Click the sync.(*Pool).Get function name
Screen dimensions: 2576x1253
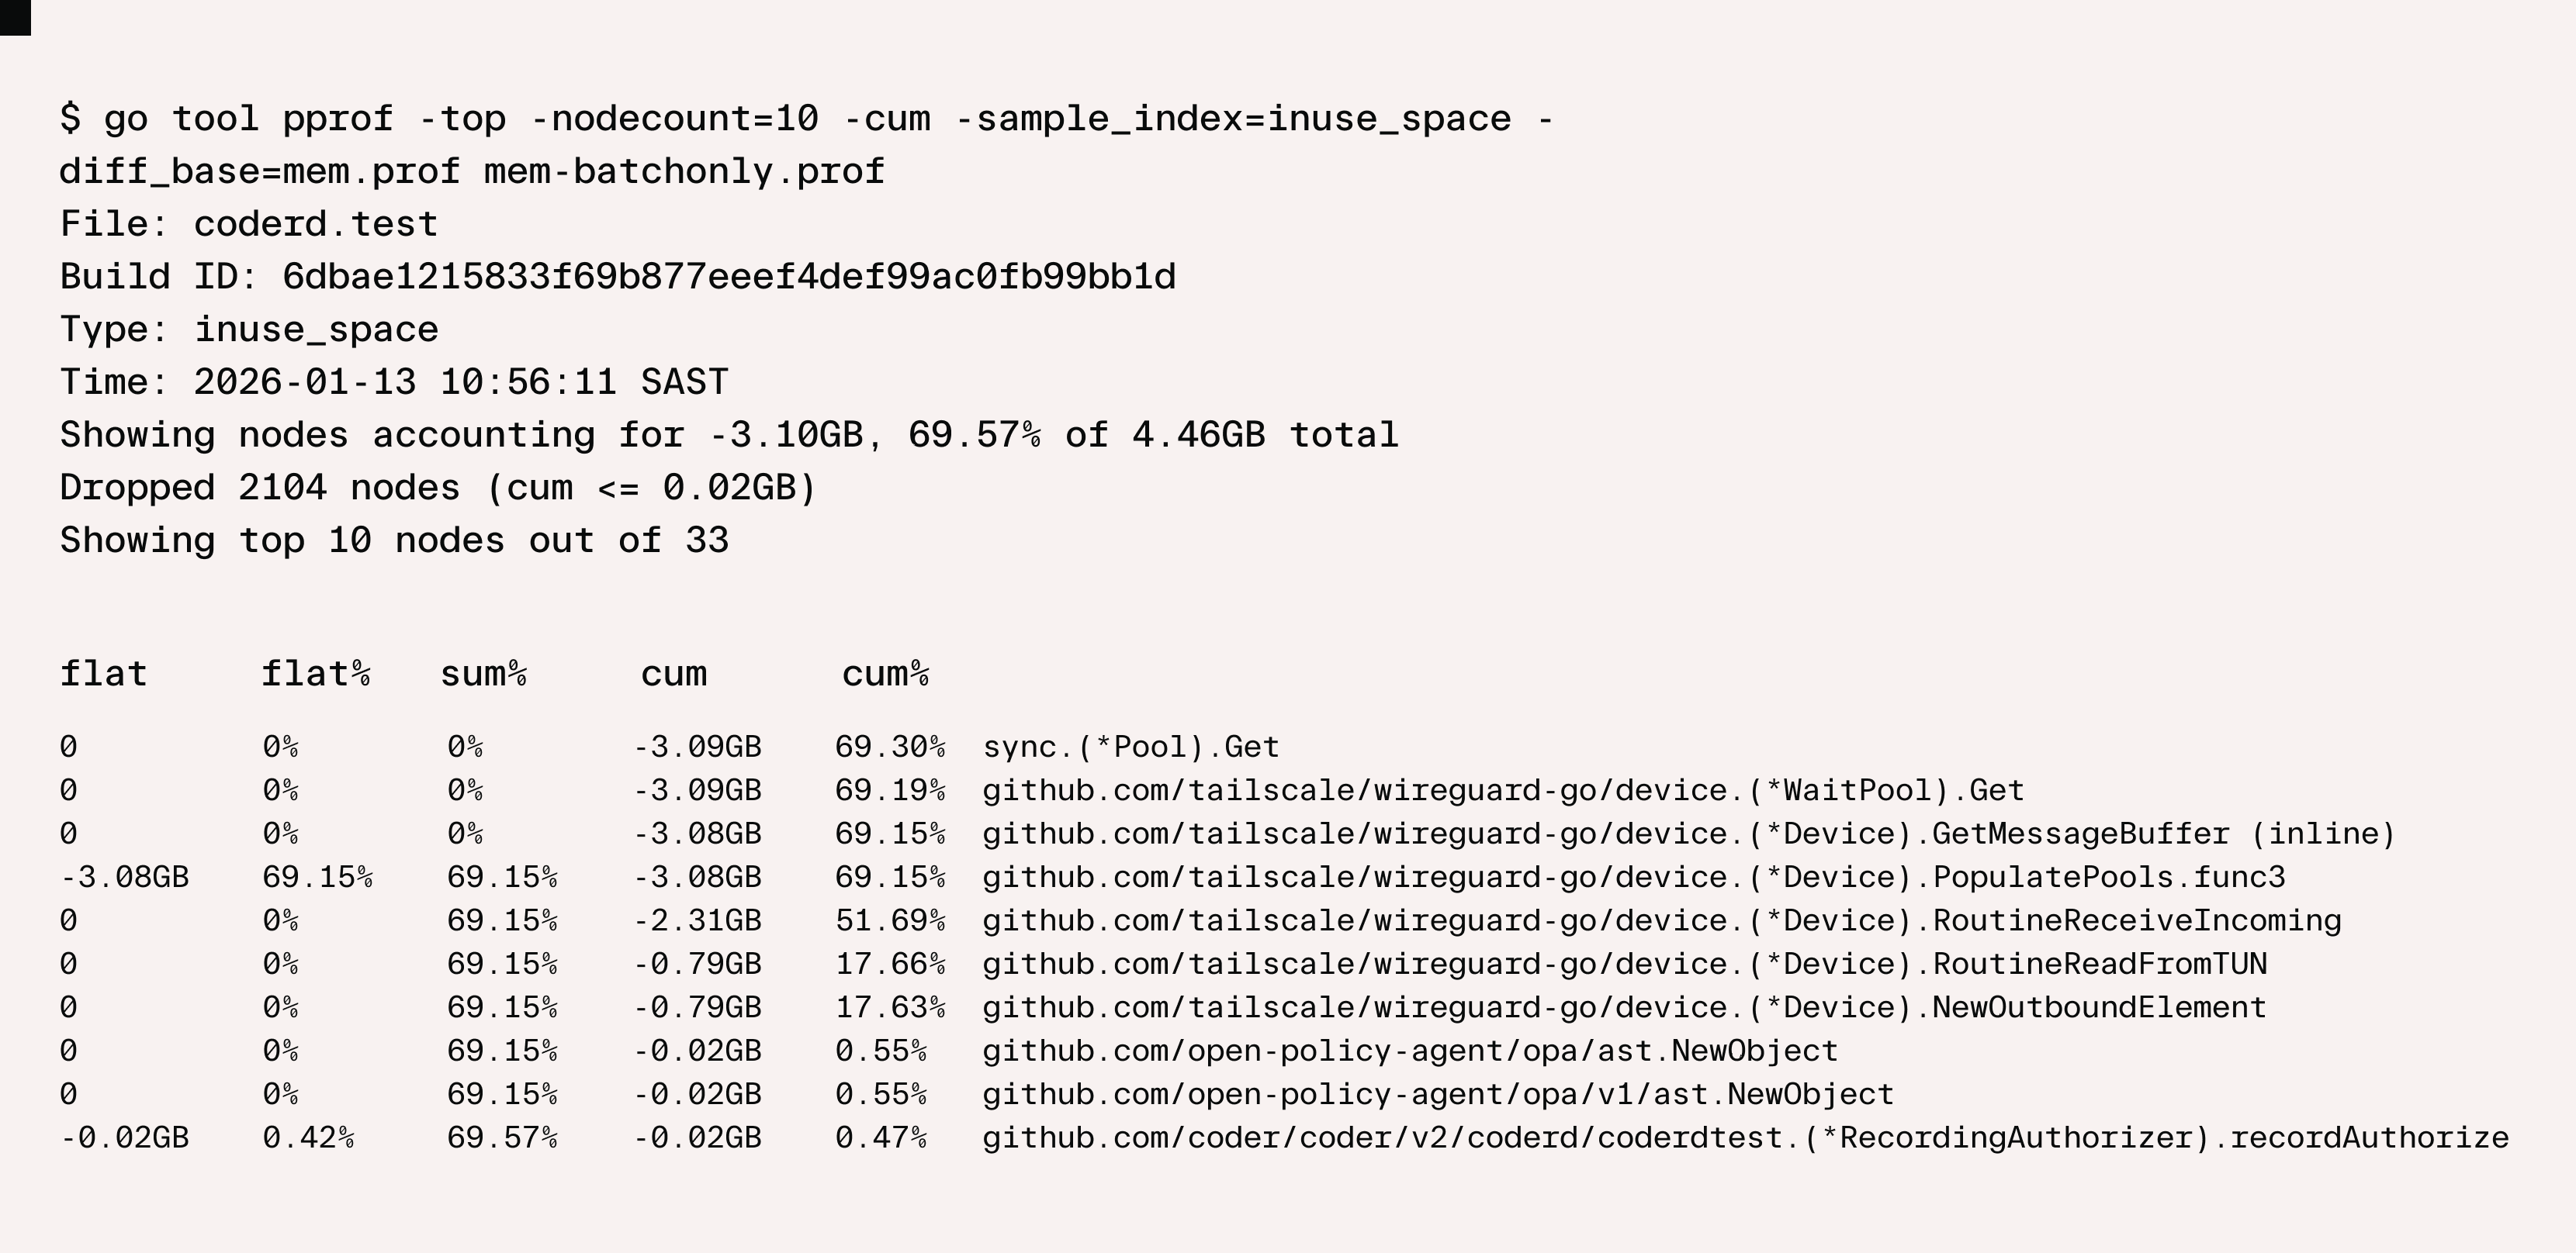1130,747
